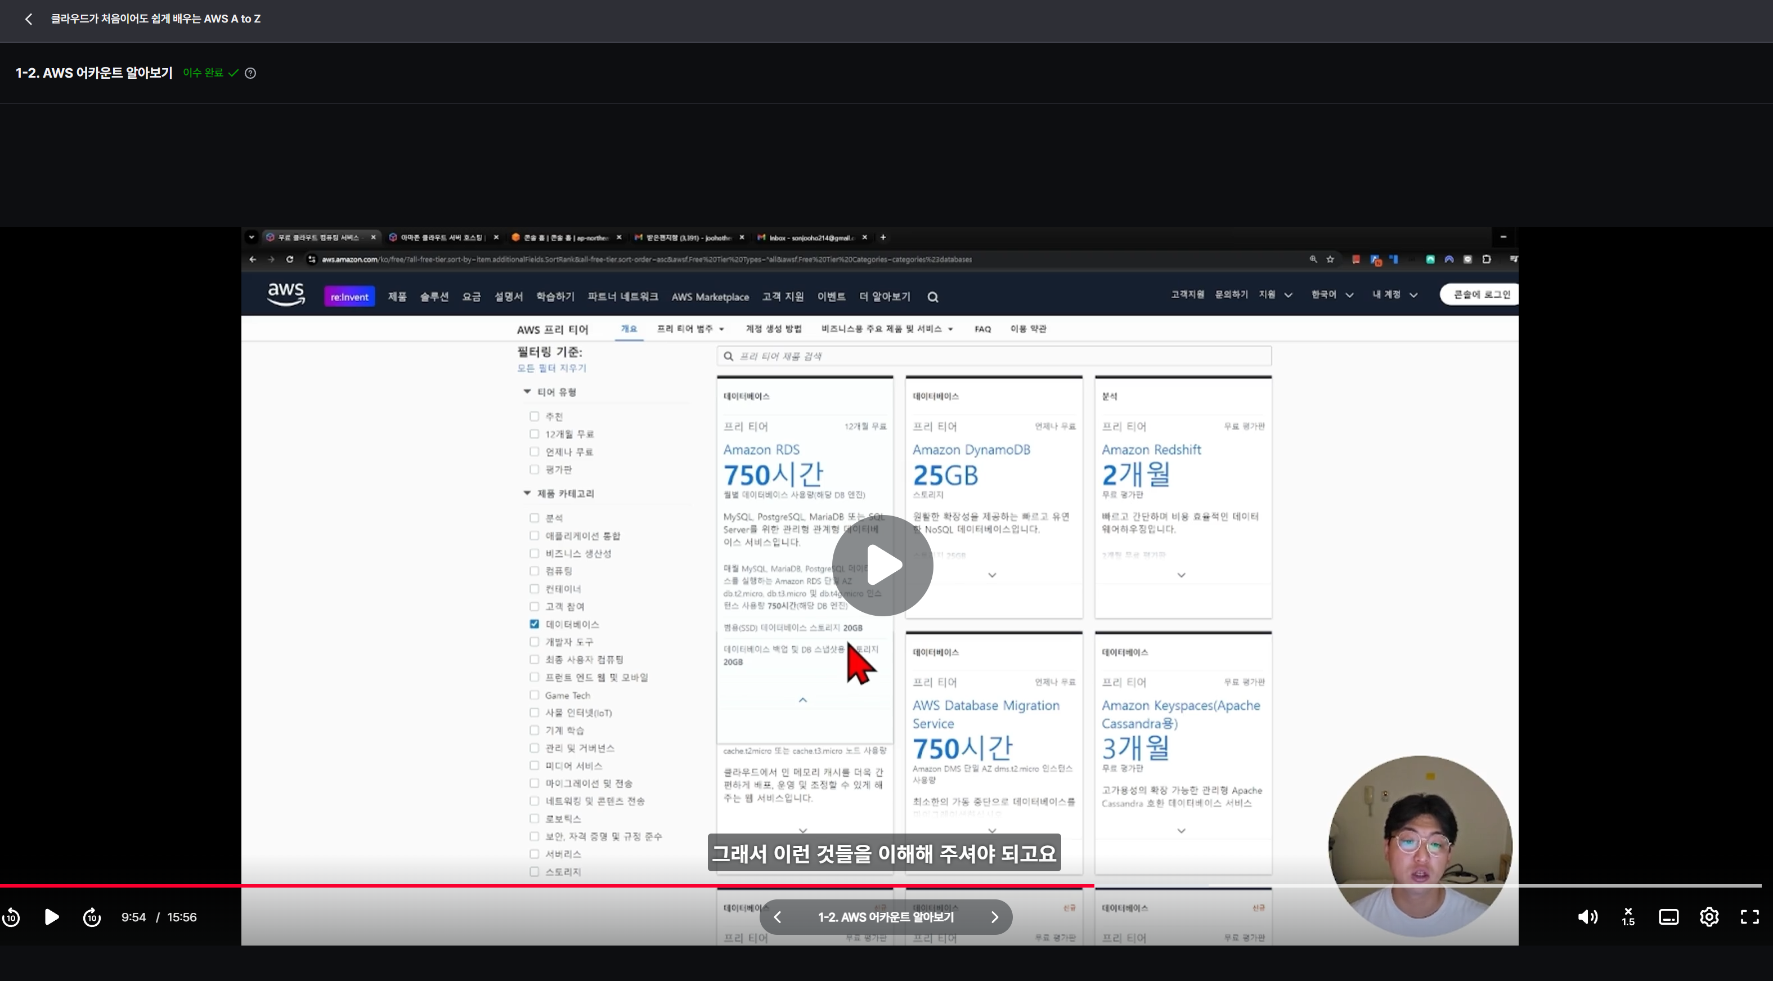Mute the video volume

click(1587, 917)
